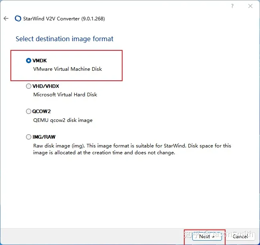Viewport: 260px width, 245px height.
Task: Close the converter wizard window
Action: pyautogui.click(x=250, y=6)
